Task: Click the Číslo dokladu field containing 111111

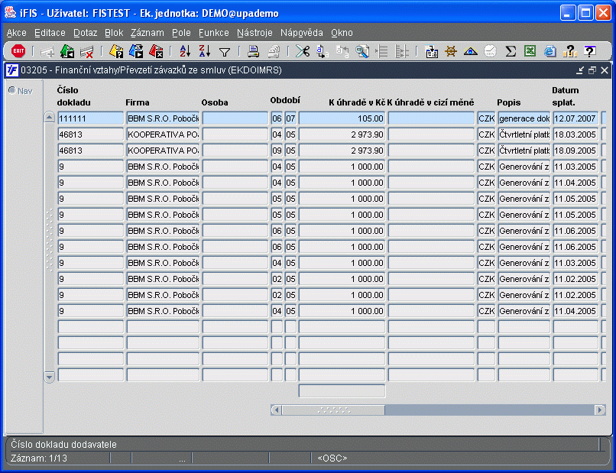Action: coord(91,118)
